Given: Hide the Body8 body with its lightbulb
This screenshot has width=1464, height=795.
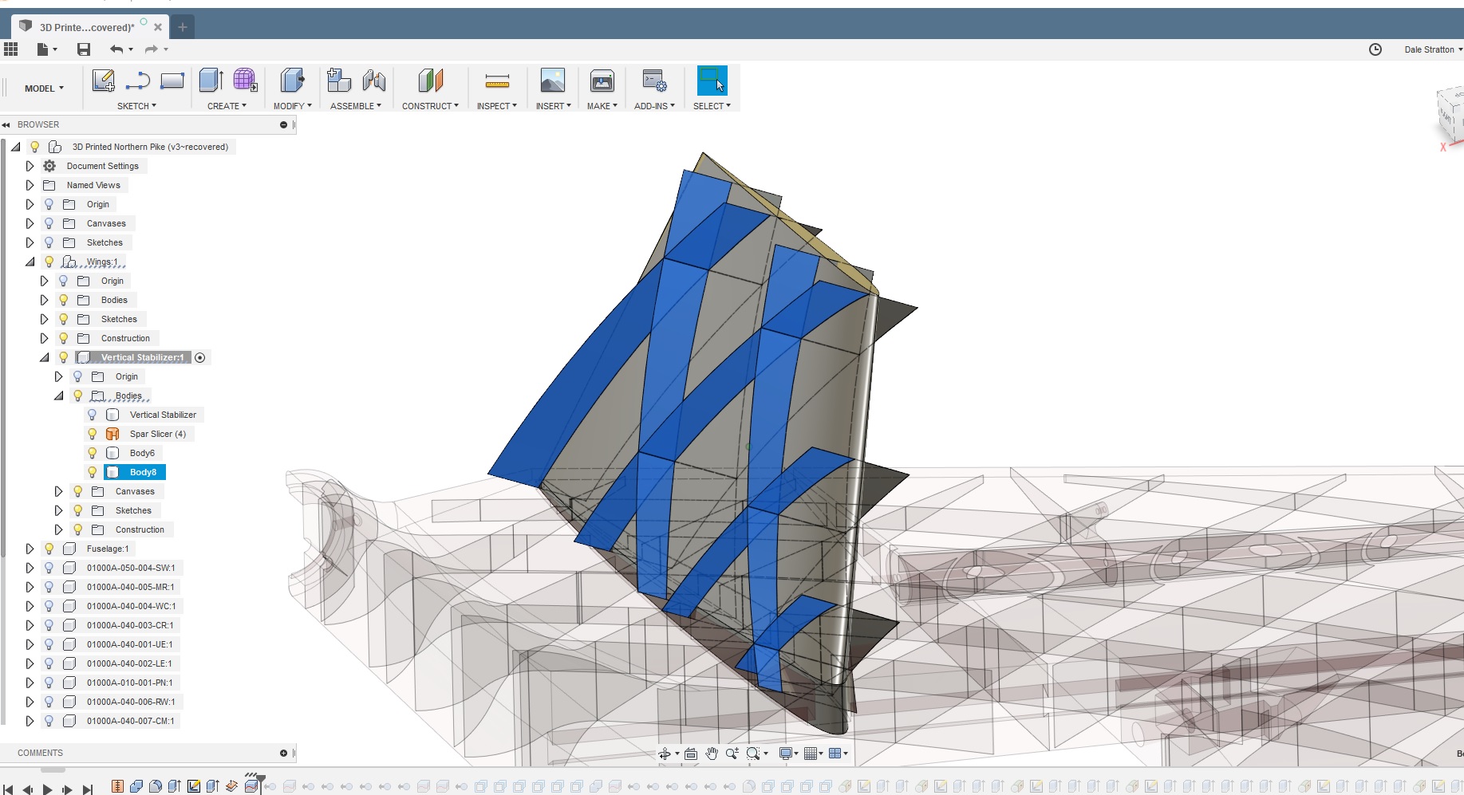Looking at the screenshot, I should coord(93,472).
